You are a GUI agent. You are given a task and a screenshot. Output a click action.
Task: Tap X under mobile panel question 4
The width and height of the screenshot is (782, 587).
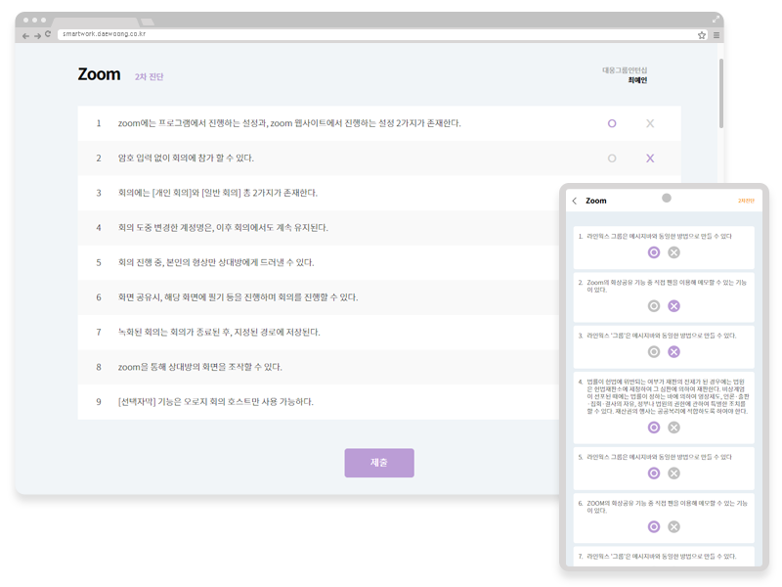673,428
